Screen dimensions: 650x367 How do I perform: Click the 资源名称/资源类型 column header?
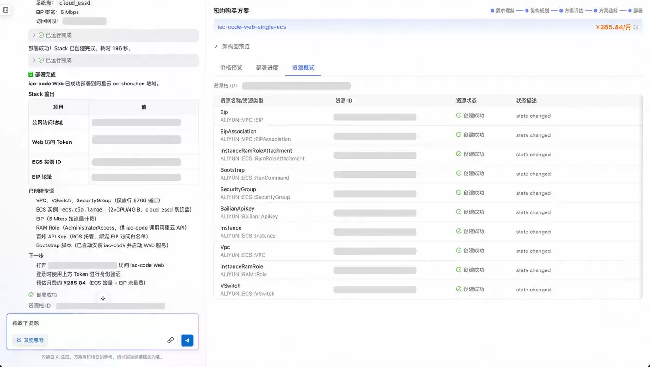coord(242,101)
